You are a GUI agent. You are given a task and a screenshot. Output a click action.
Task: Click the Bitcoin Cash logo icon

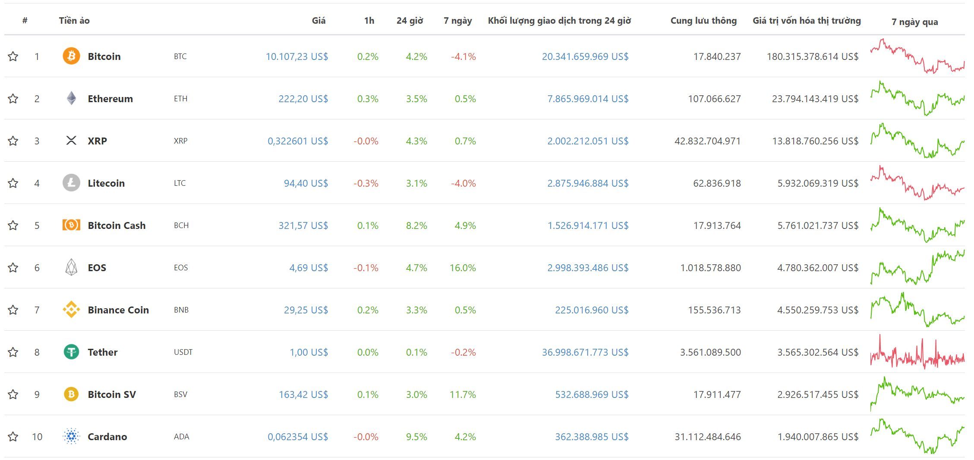click(x=71, y=225)
